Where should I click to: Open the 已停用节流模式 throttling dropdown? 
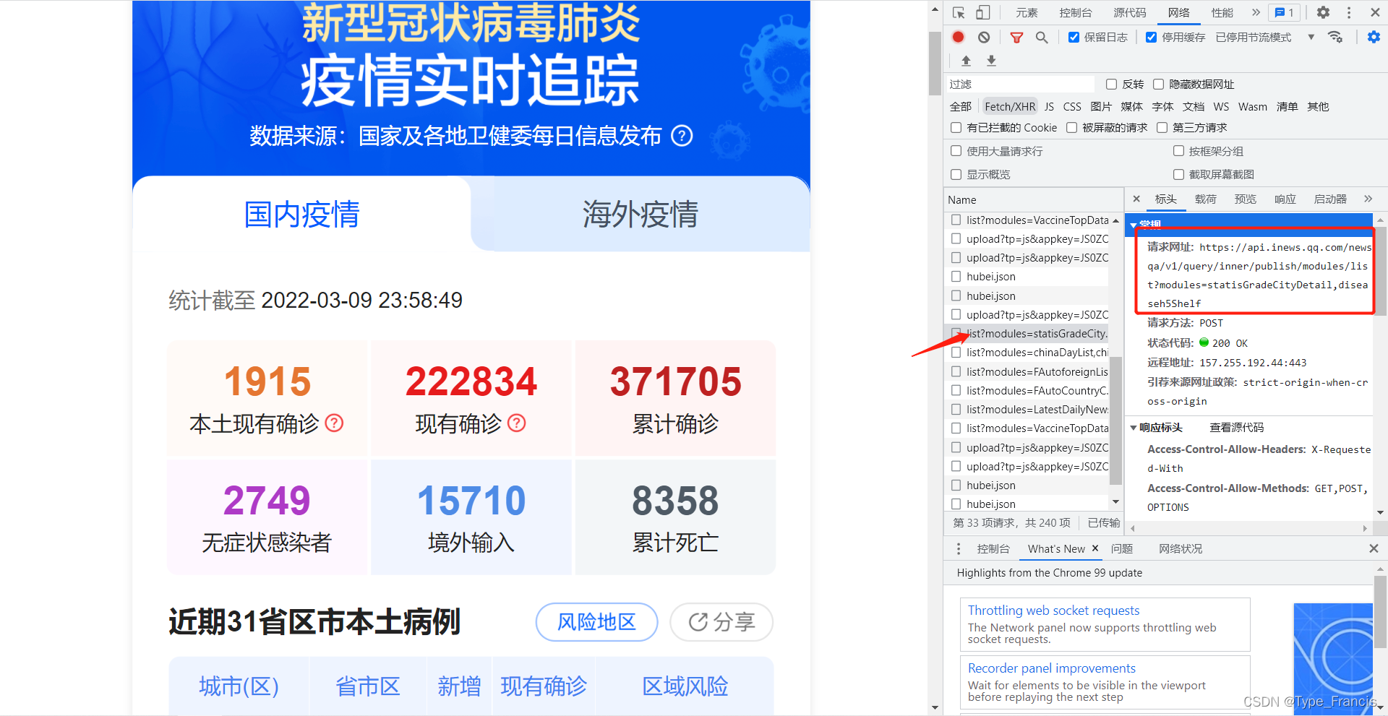(1311, 37)
